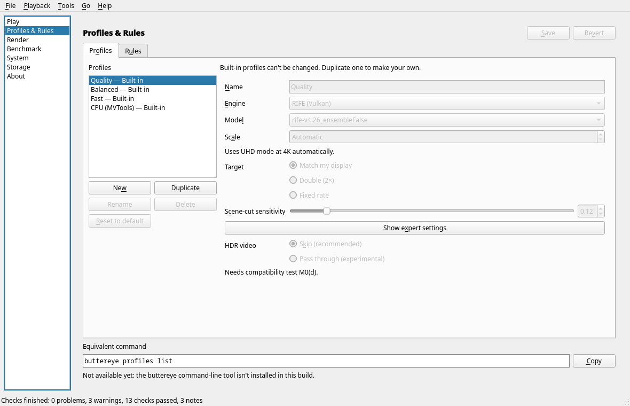630x406 pixels.
Task: Open the Tools menu
Action: (66, 6)
